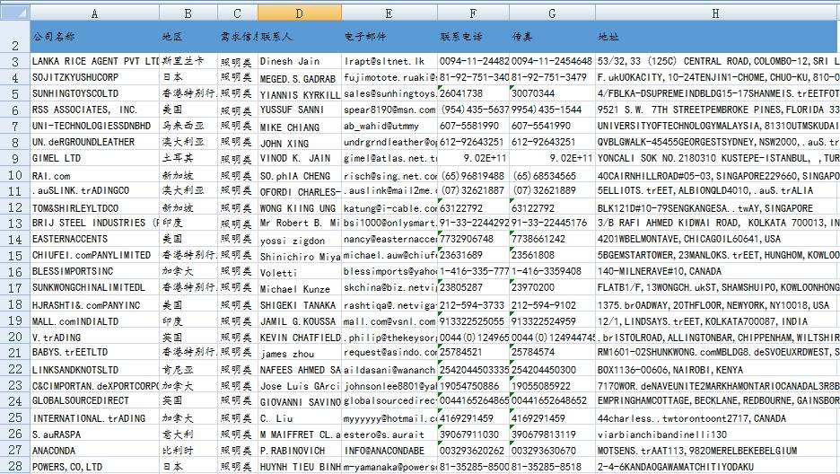The image size is (840, 474).
Task: Select contact cell KEVIN CHATFIELD
Action: (x=299, y=338)
